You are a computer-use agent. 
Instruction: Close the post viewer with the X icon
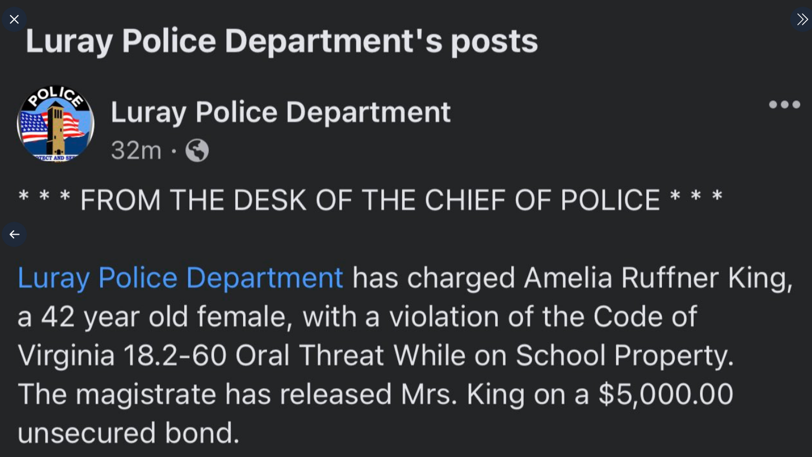tap(14, 20)
